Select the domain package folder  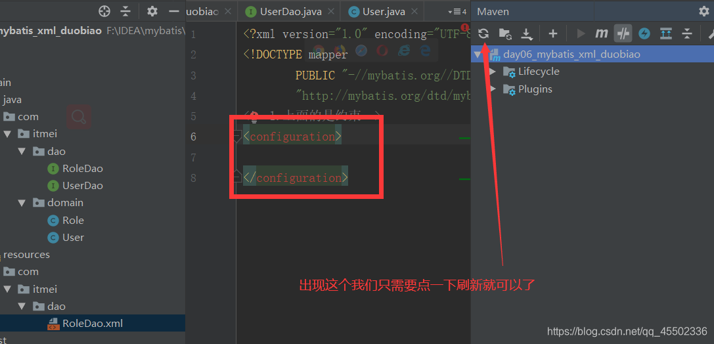tap(65, 202)
